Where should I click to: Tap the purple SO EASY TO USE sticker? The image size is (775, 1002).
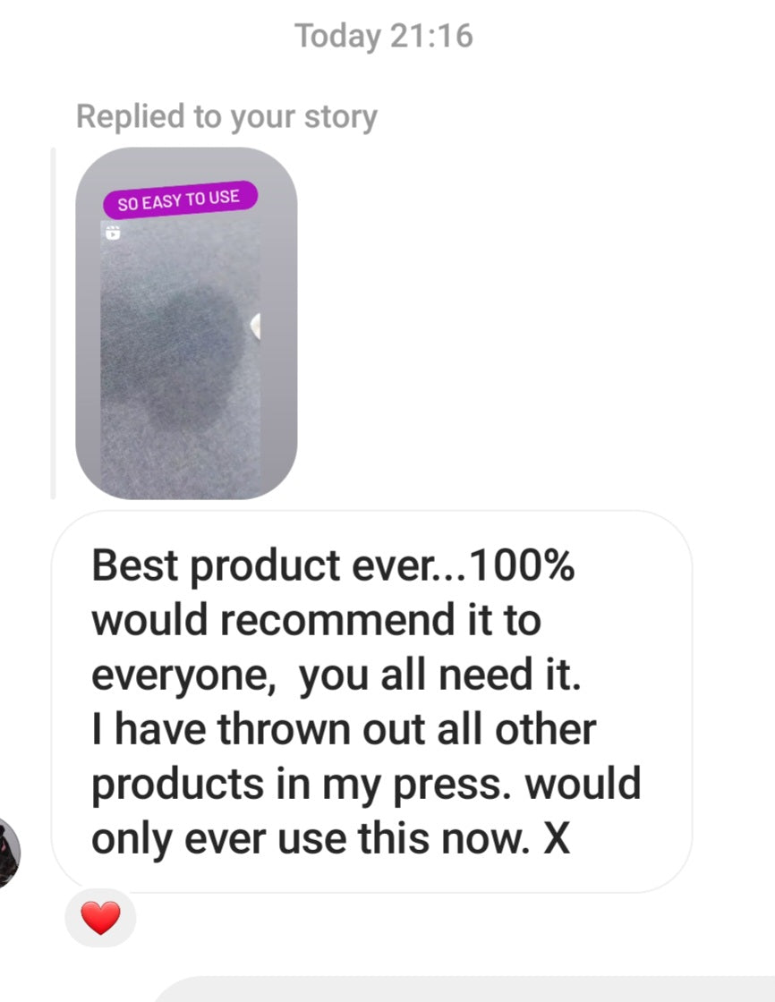coord(180,200)
